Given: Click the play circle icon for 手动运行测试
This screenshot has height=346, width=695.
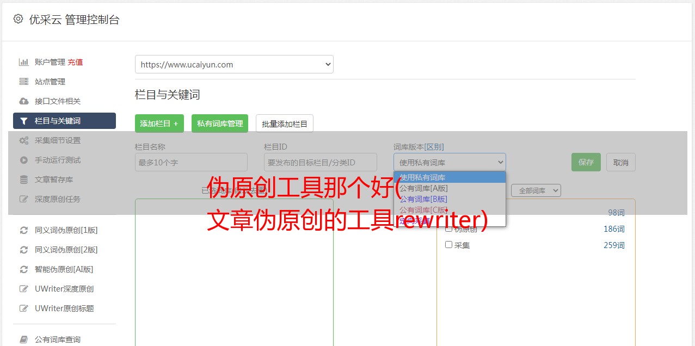Looking at the screenshot, I should pyautogui.click(x=24, y=160).
